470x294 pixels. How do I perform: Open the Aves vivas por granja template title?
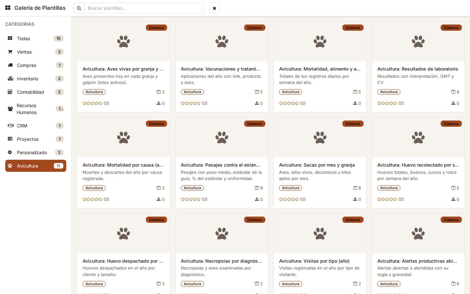click(123, 69)
